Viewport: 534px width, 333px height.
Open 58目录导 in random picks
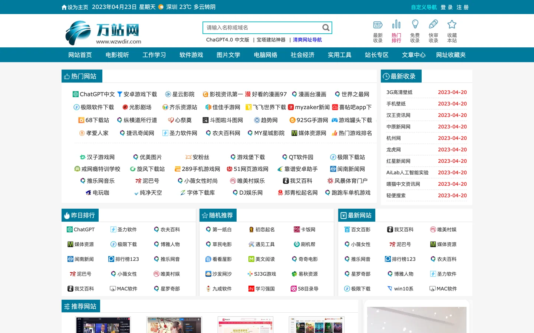pos(304,289)
